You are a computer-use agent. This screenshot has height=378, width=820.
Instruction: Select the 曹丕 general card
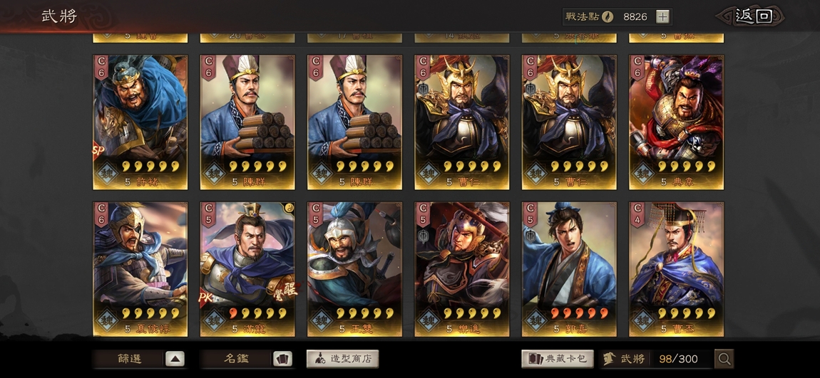pyautogui.click(x=676, y=269)
